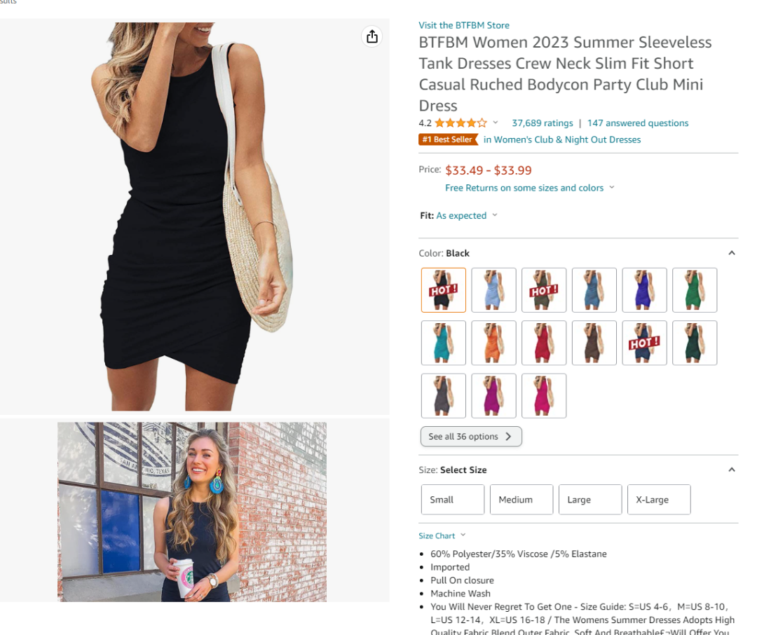The width and height of the screenshot is (757, 635).
Task: Select the Medium size option
Action: (521, 499)
